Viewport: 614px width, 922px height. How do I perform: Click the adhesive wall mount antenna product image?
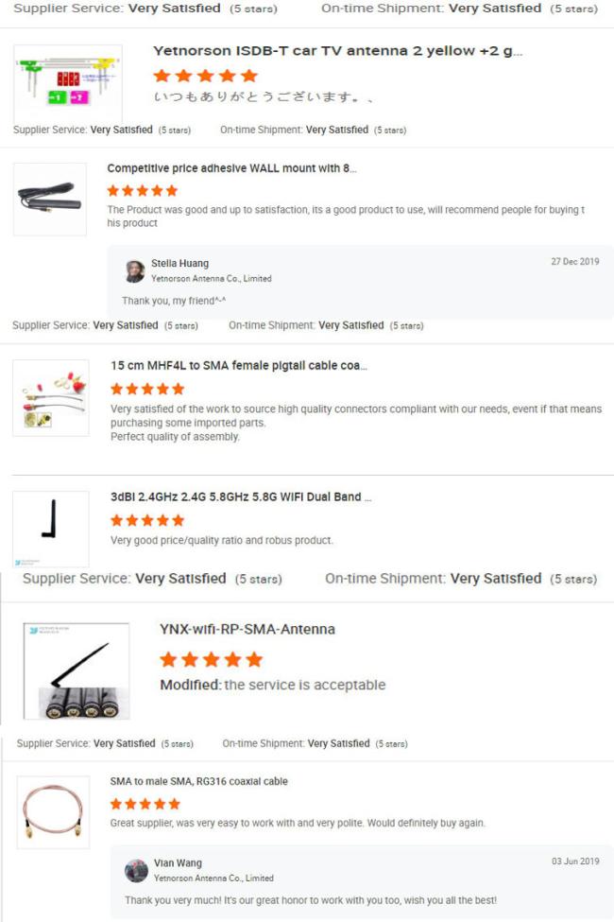50,200
